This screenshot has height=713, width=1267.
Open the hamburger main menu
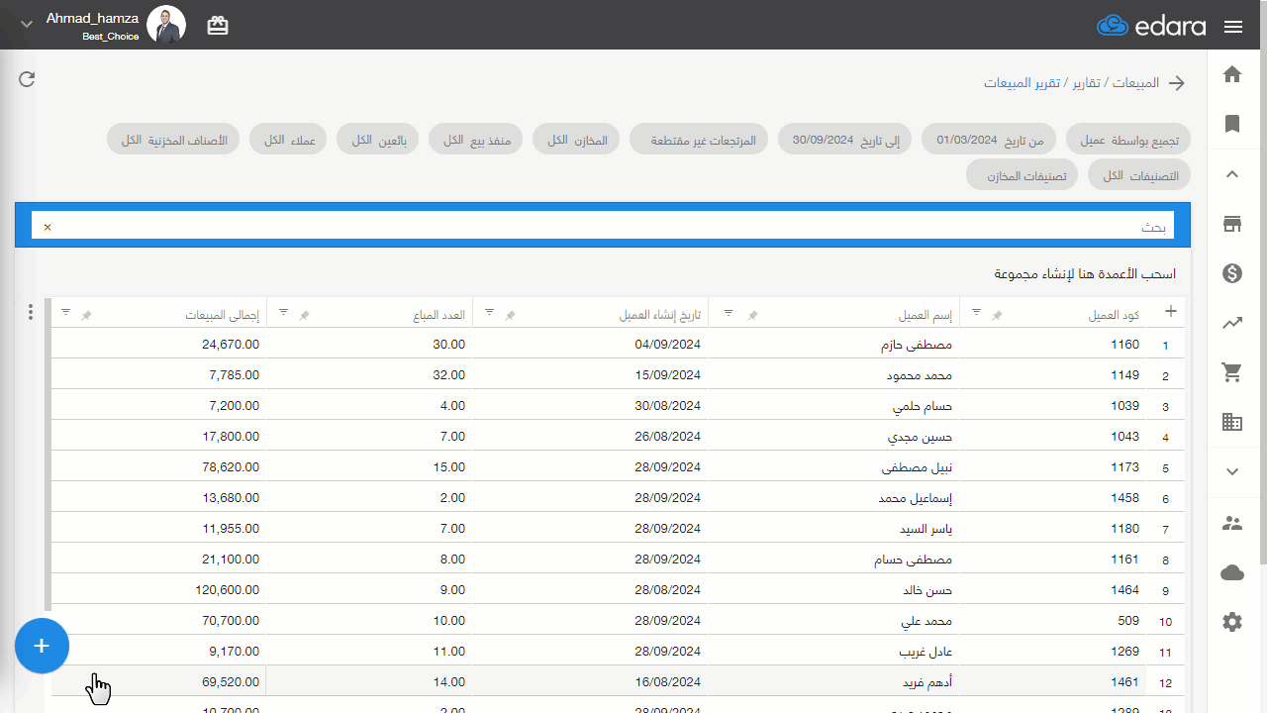click(1233, 27)
